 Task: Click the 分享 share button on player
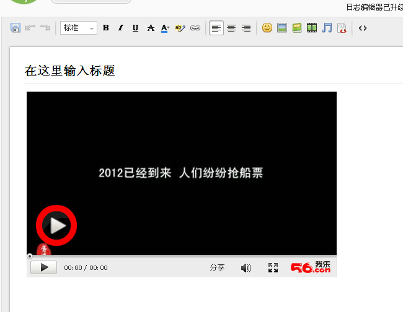tap(217, 267)
